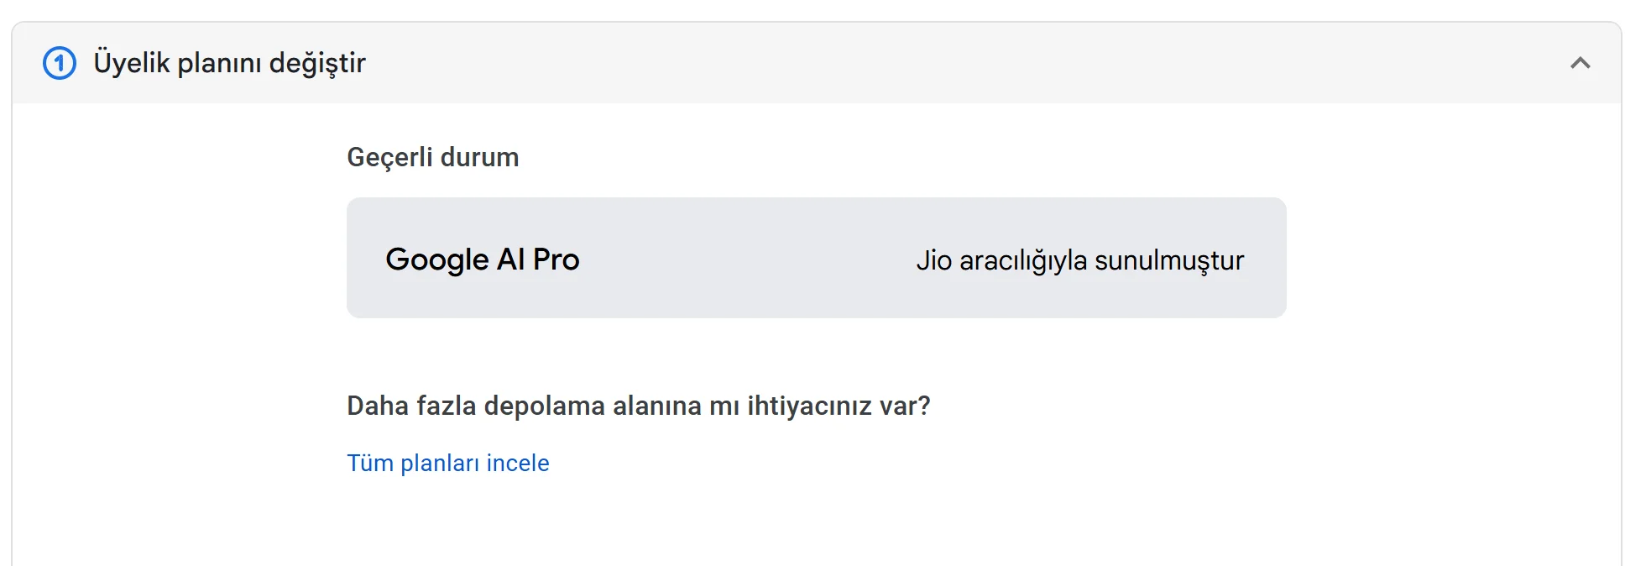Click the Google AI Pro plan name
This screenshot has width=1625, height=566.
pos(483,259)
